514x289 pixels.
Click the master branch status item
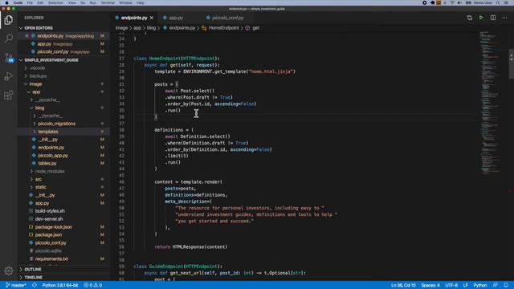(x=16, y=285)
